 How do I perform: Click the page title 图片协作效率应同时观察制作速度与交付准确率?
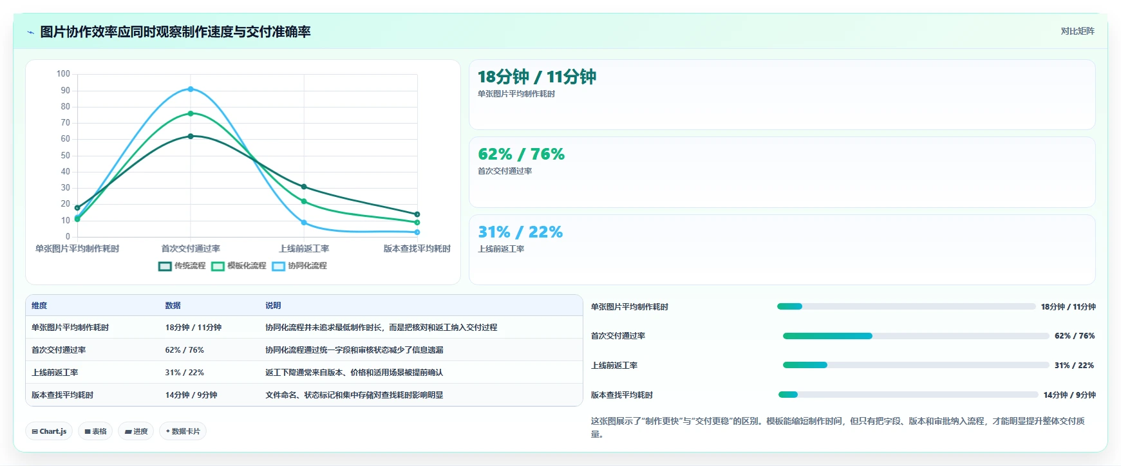click(175, 32)
